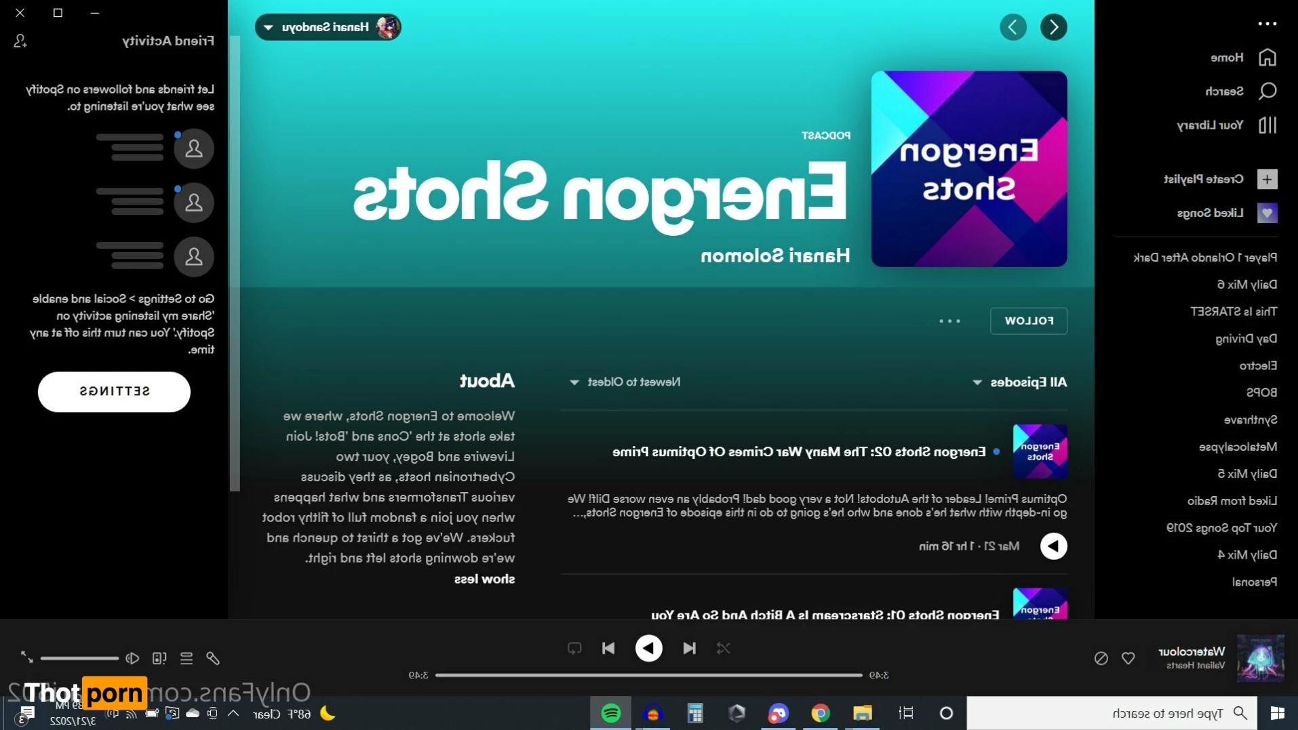Click the Create Playlist plus icon
This screenshot has width=1298, height=730.
pos(1267,179)
